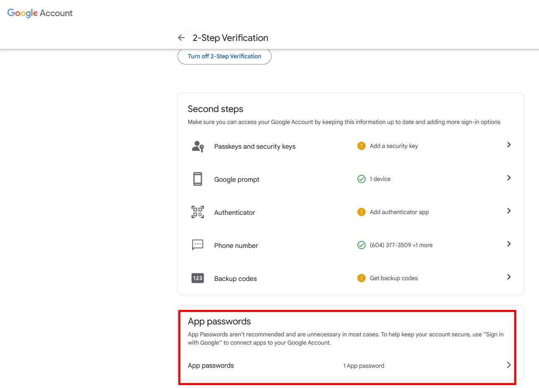Expand the Passkeys and security keys row chevron
The height and width of the screenshot is (388, 539).
pos(509,145)
